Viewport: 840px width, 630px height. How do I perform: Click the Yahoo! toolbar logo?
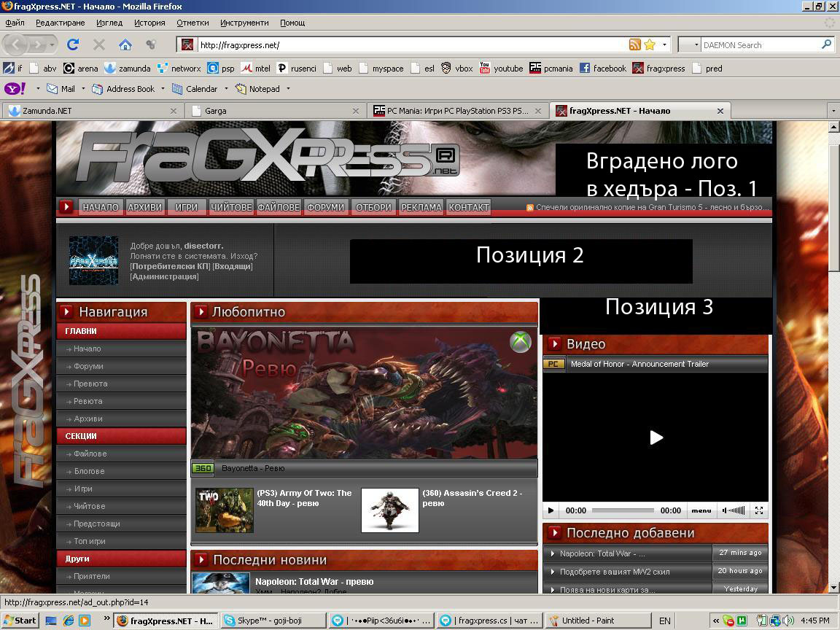click(x=15, y=88)
